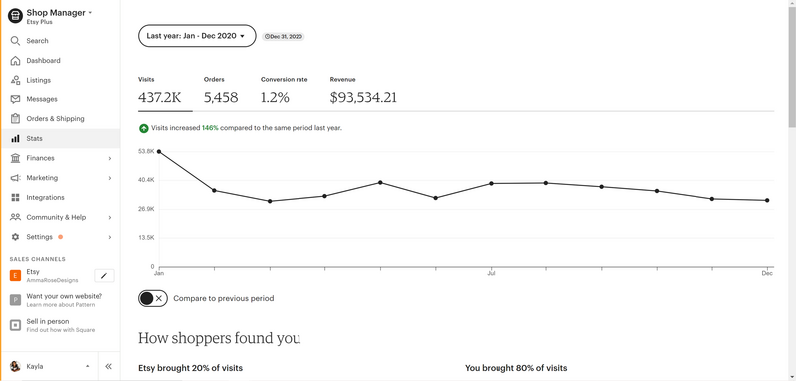
Task: Click the January data point on chart
Action: [159, 151]
